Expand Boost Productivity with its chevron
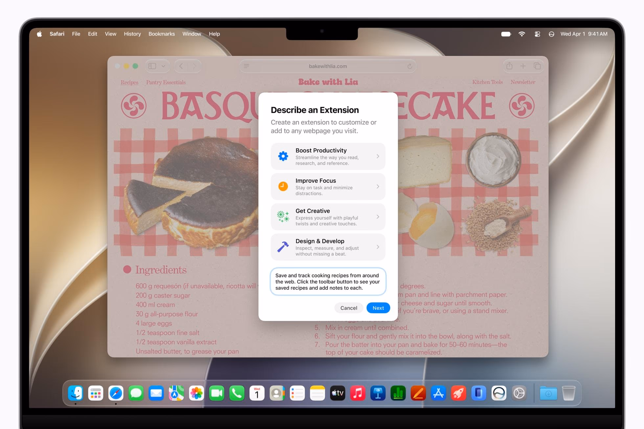 pyautogui.click(x=378, y=156)
